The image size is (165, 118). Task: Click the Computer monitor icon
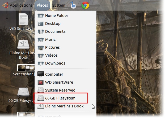click(41, 74)
